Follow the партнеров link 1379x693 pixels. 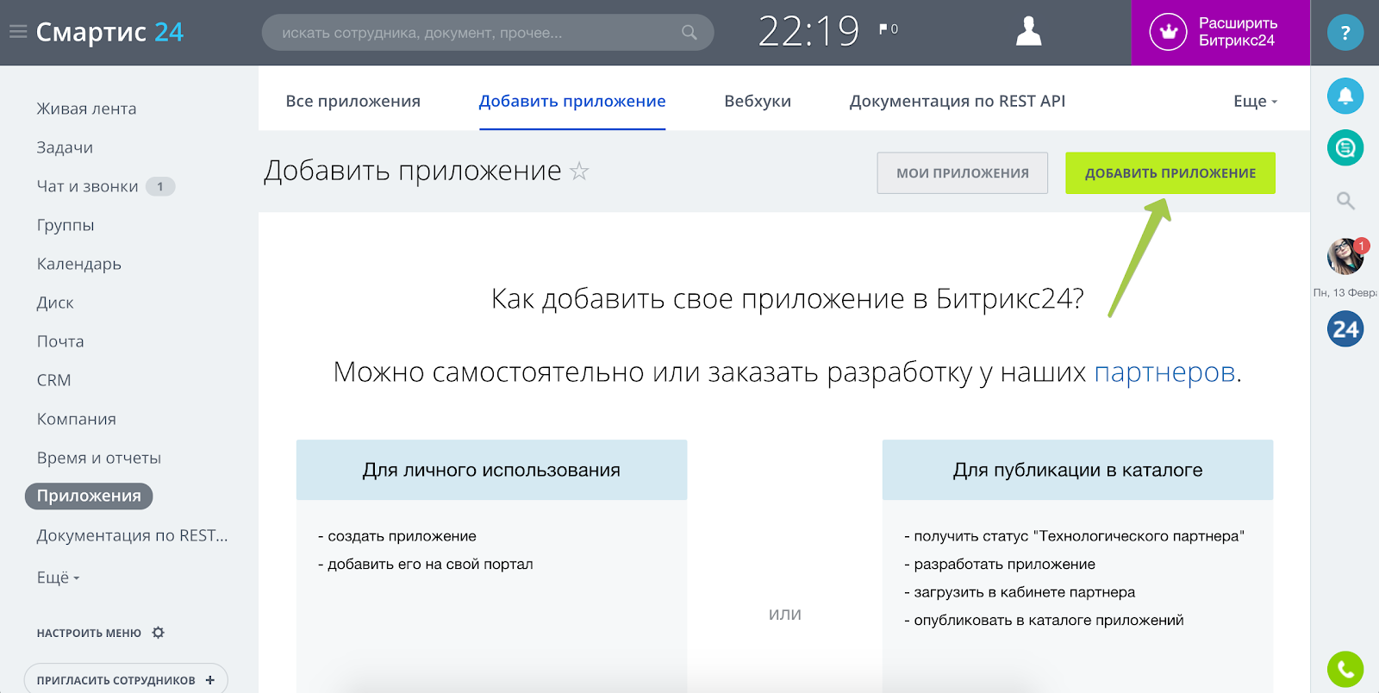1164,372
